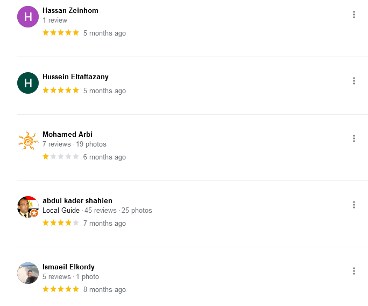Viewport: 368px width, 306px height.
Task: Open abdul kader shahien's profile name link
Action: (x=77, y=201)
